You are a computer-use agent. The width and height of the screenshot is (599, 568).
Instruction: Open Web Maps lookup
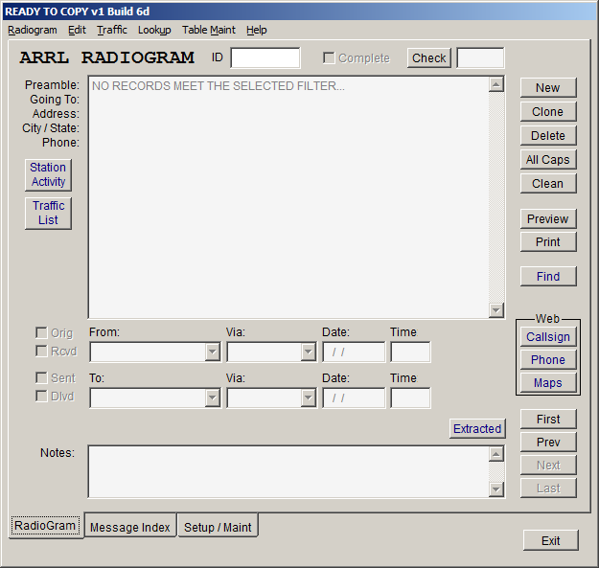pyautogui.click(x=548, y=382)
